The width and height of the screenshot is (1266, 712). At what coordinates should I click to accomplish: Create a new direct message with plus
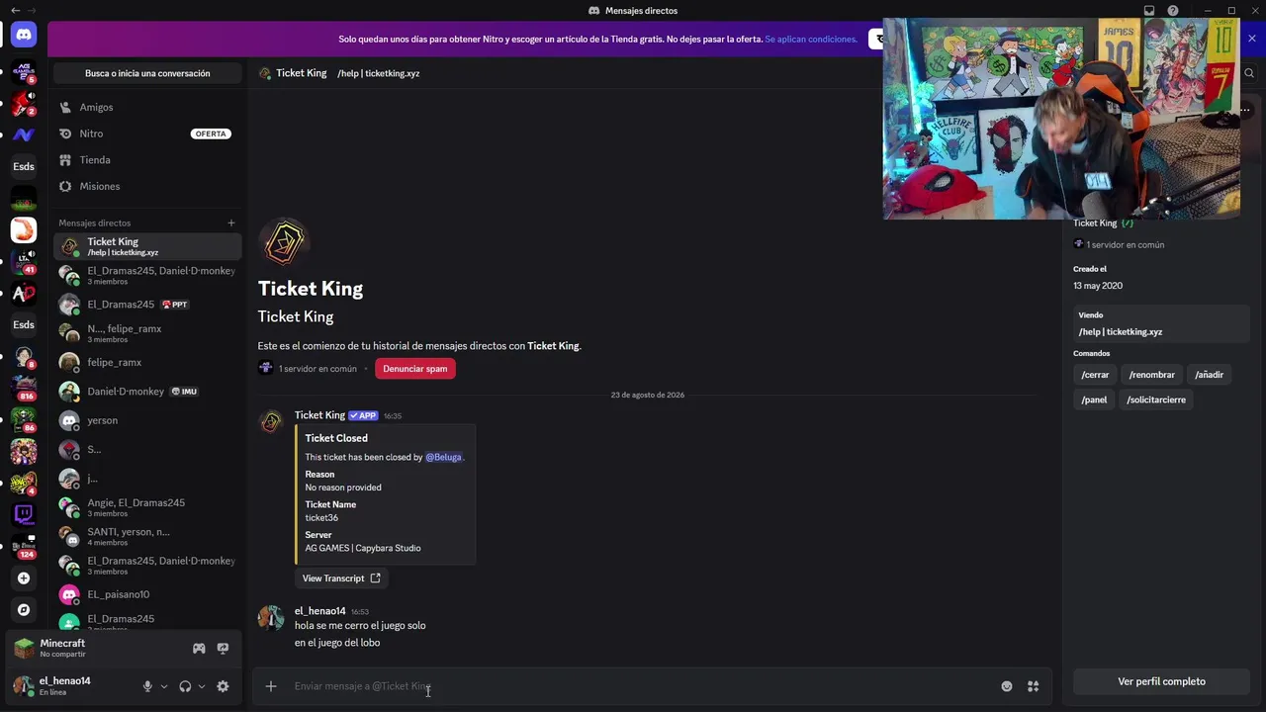click(231, 223)
